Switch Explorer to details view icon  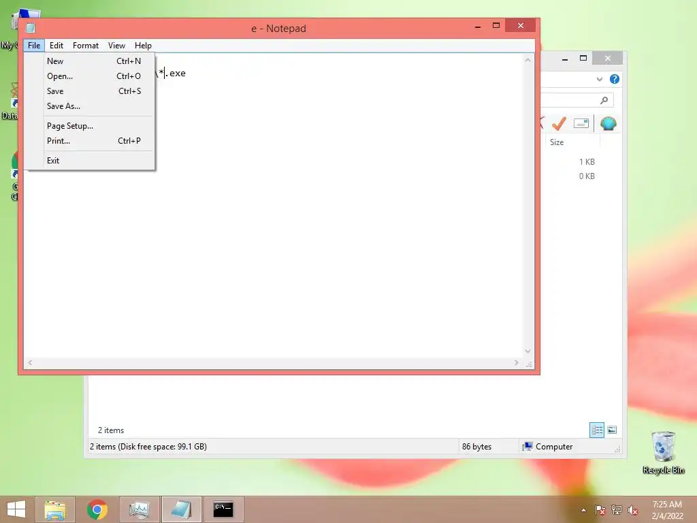pyautogui.click(x=596, y=430)
